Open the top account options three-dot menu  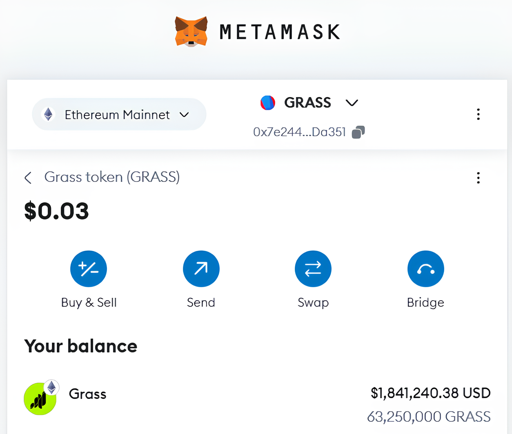tap(478, 114)
